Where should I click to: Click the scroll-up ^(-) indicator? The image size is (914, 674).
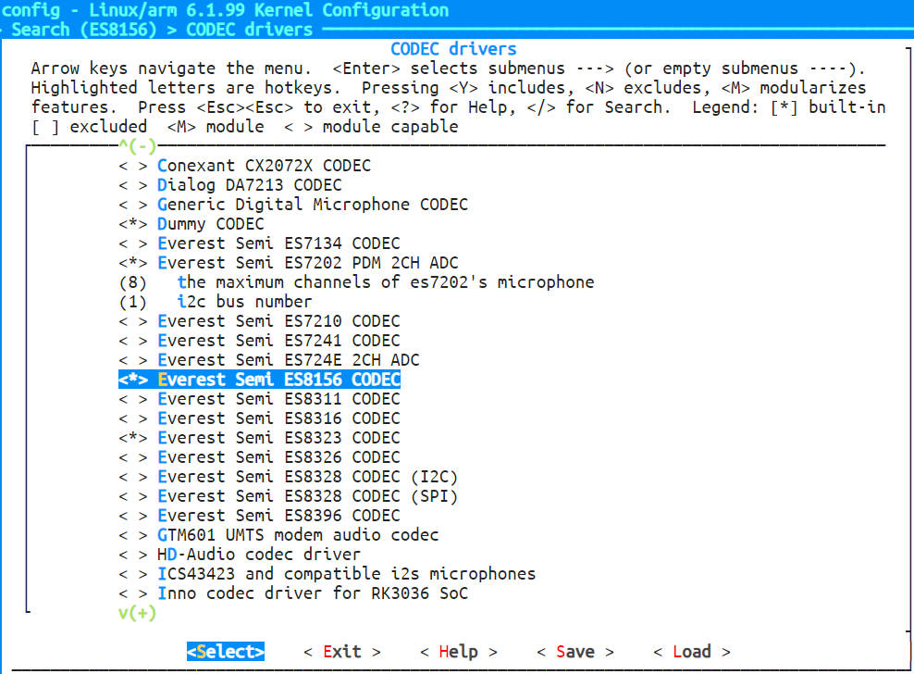(x=138, y=145)
